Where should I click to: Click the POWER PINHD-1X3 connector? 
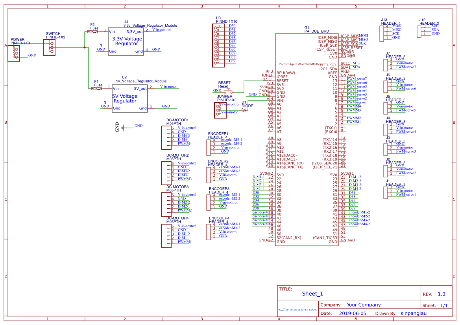point(14,52)
